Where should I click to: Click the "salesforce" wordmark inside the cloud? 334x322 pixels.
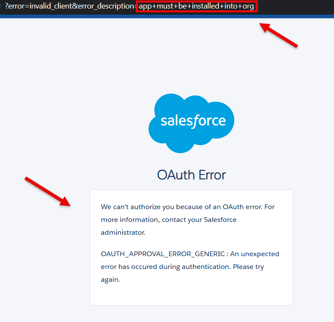(x=193, y=121)
